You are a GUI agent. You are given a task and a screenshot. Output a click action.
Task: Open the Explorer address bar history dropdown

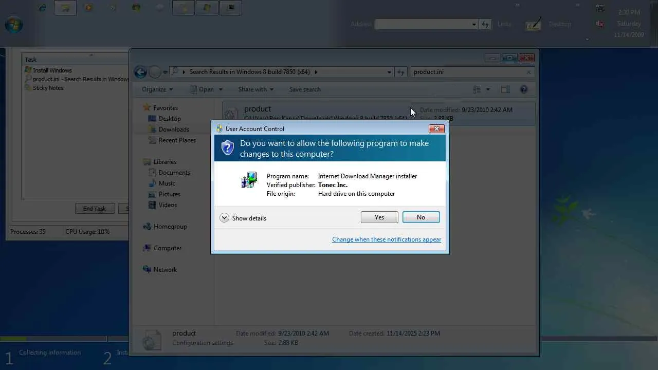pos(389,72)
